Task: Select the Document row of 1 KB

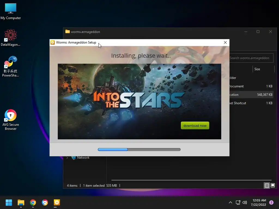Action: coord(251,86)
